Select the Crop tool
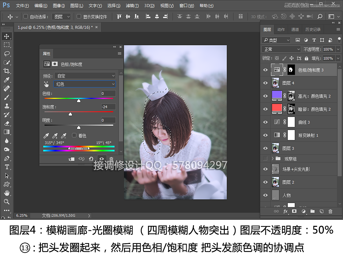 tap(7, 71)
